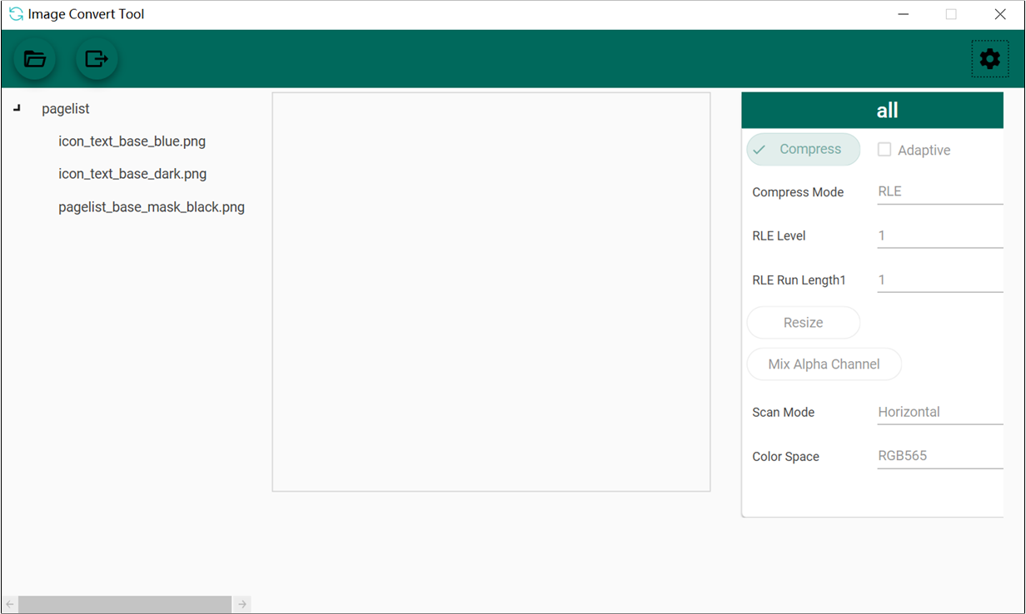This screenshot has height=614, width=1026.
Task: Click the export icon in the toolbar
Action: coord(97,59)
